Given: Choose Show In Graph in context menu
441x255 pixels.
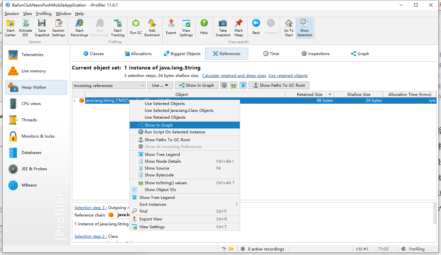Looking at the screenshot, I should [x=185, y=125].
